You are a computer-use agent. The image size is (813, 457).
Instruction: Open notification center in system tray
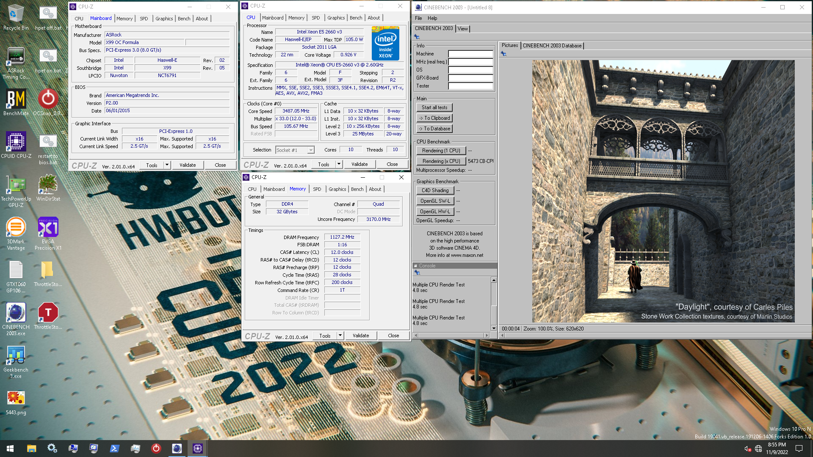click(799, 449)
